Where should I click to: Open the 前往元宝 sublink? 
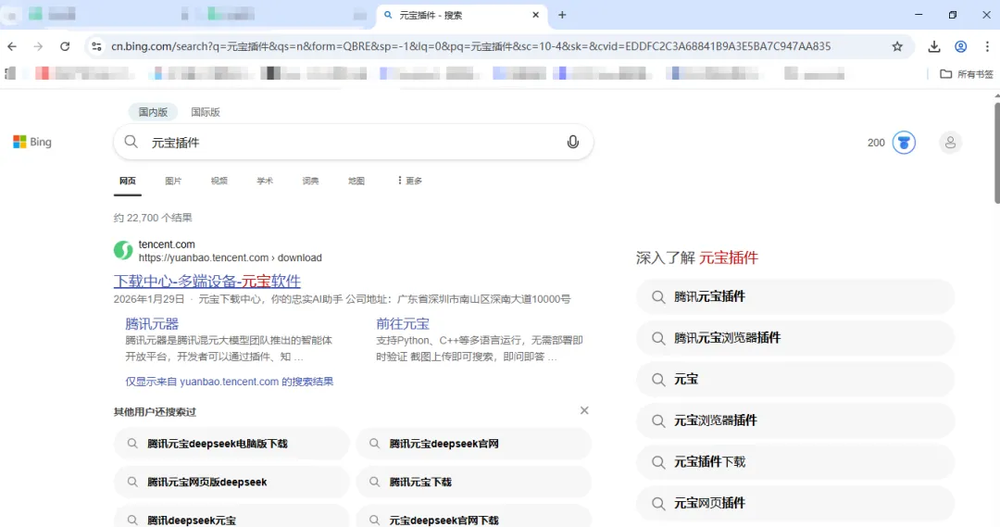403,324
